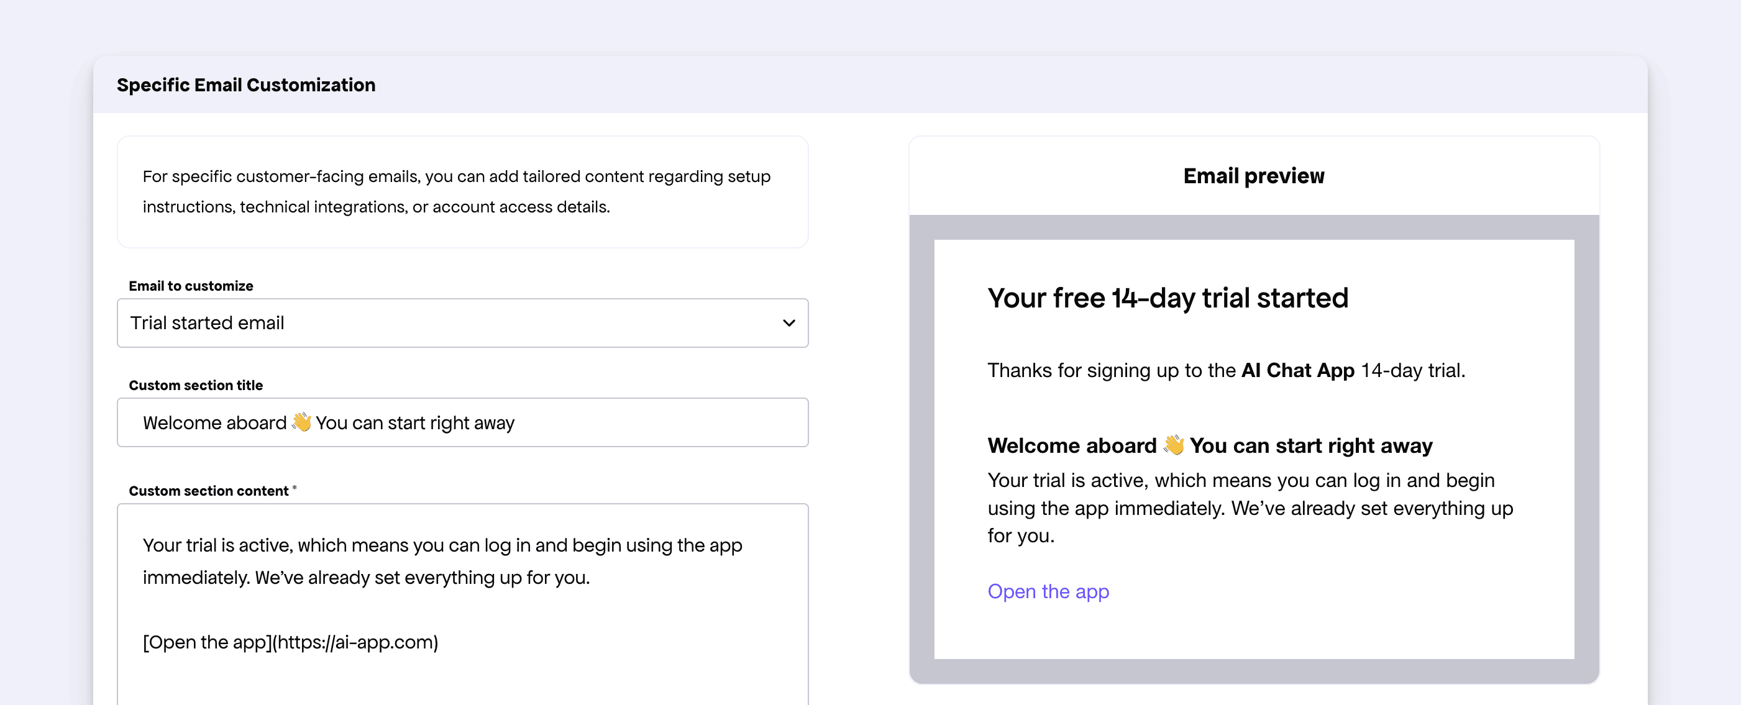The width and height of the screenshot is (1741, 705).
Task: Click the 'Email to customize' field label
Action: pyautogui.click(x=191, y=286)
